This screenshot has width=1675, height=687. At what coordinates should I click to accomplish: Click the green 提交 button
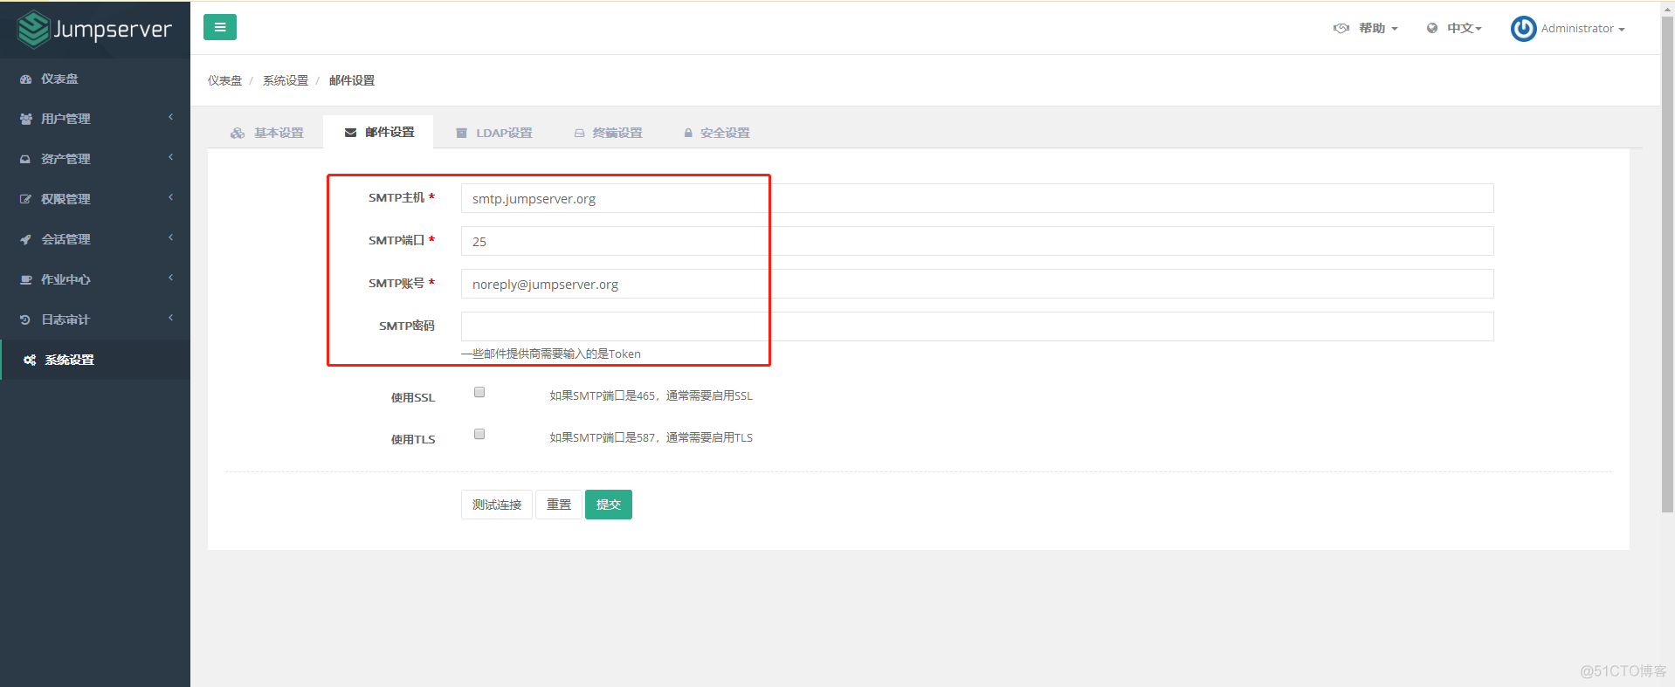click(609, 505)
